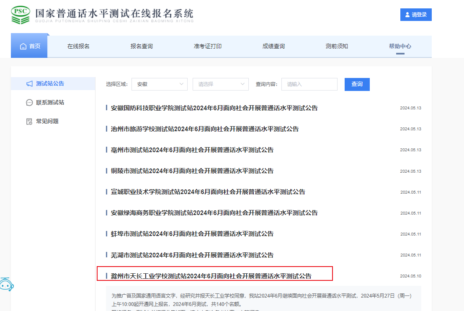Click the document icon beside 常见问题
Image resolution: width=464 pixels, height=311 pixels.
point(29,122)
